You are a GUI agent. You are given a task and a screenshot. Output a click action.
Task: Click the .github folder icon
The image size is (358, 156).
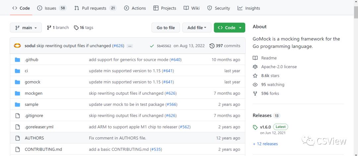(18, 60)
